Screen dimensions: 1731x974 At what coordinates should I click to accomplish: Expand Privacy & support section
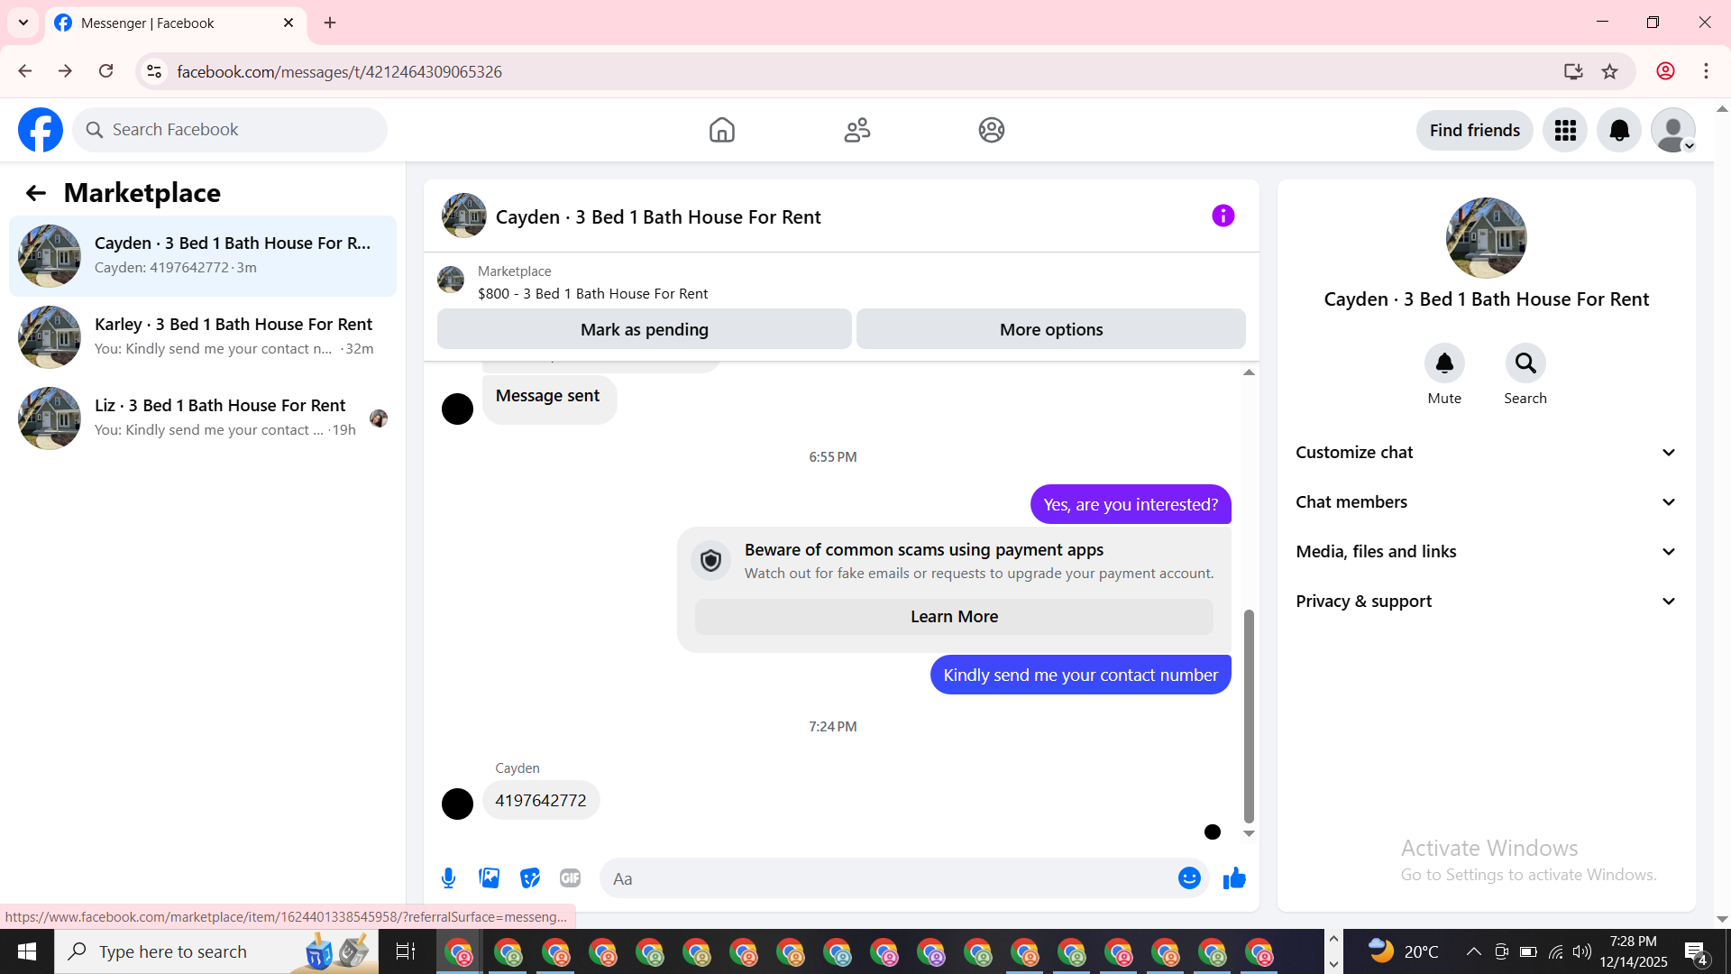pyautogui.click(x=1486, y=602)
